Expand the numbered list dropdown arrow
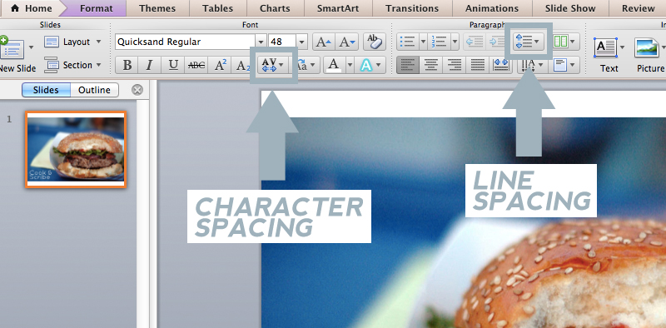 click(455, 42)
